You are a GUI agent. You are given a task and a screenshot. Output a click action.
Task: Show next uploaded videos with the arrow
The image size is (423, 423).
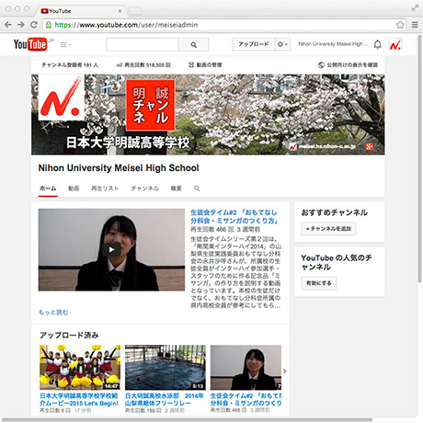click(285, 371)
